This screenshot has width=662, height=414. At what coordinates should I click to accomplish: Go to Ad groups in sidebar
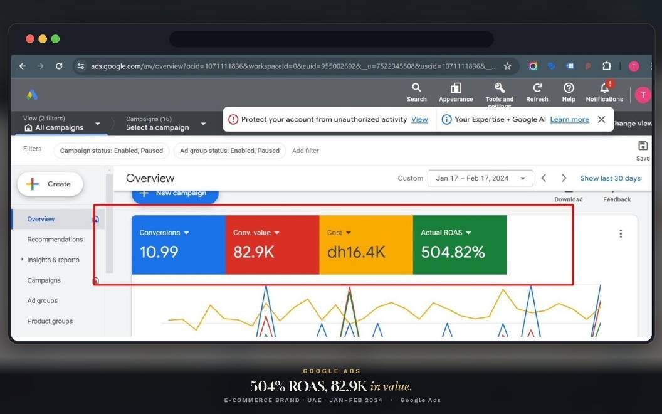tap(42, 301)
